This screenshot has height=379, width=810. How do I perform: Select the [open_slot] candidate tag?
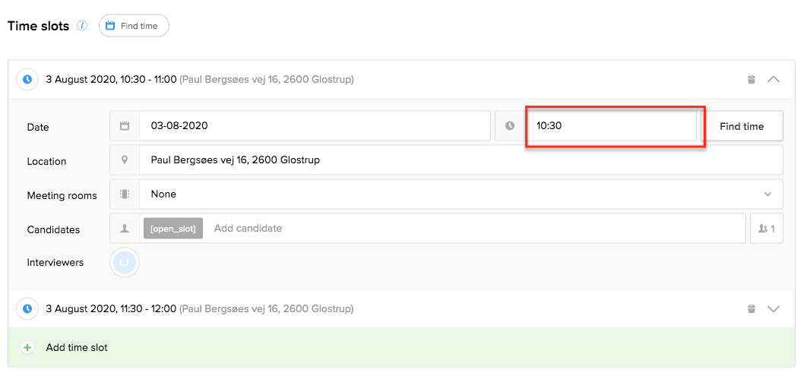[173, 228]
